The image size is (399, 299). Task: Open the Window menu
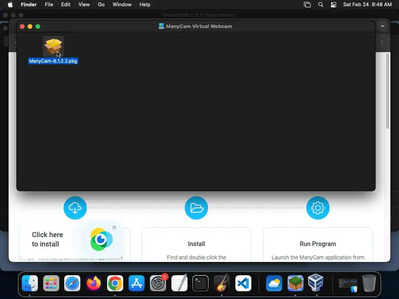point(122,5)
